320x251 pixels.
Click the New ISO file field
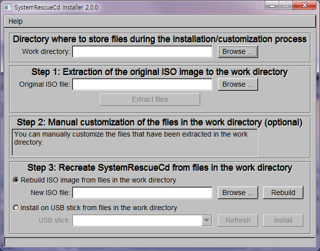coord(142,193)
